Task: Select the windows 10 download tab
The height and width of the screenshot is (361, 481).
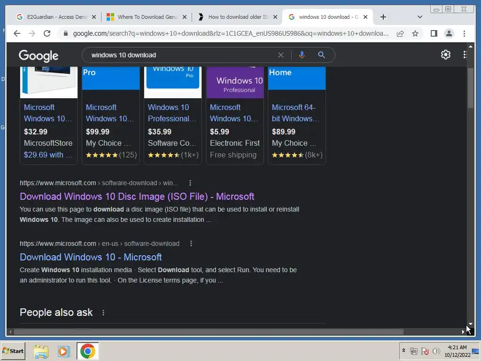Action: click(327, 17)
